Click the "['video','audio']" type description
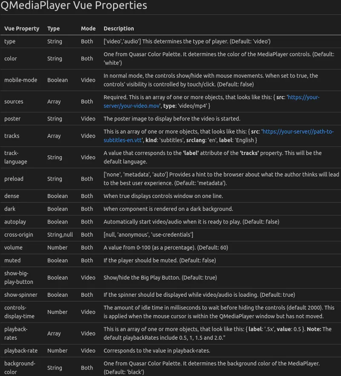This screenshot has width=341, height=376. [187, 41]
